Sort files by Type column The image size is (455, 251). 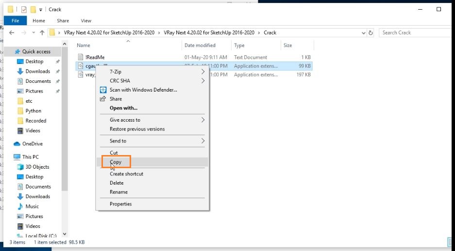[x=239, y=45]
